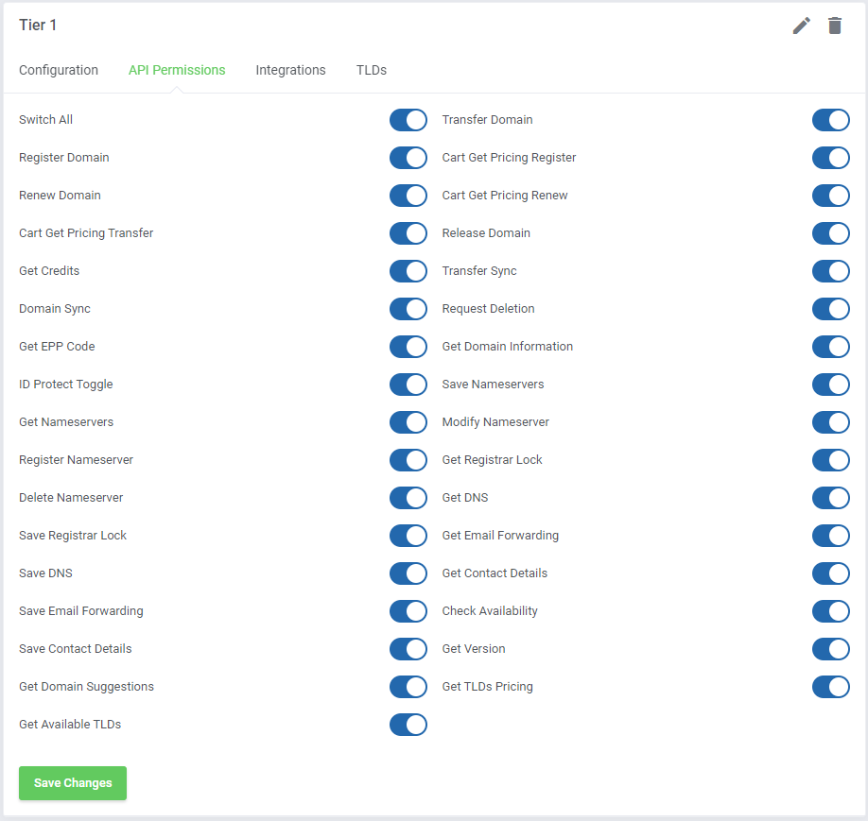This screenshot has height=821, width=868.
Task: Disable the Delete Nameserver toggle
Action: [408, 498]
